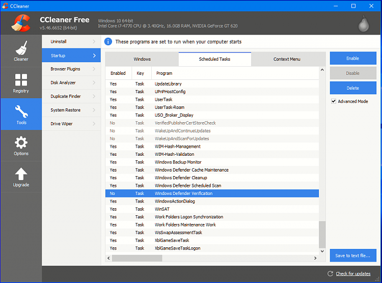Open Drive Wiper tool entry
382x283 pixels.
71,124
